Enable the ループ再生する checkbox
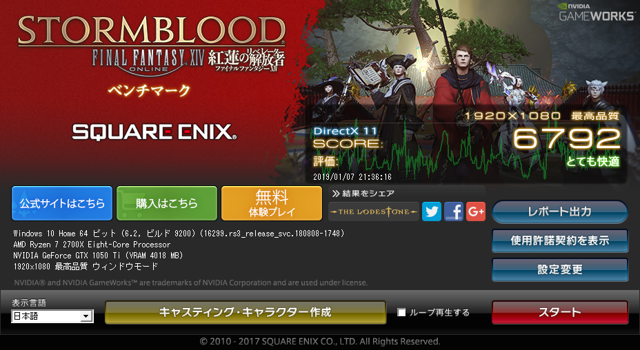Image resolution: width=640 pixels, height=350 pixels. point(401,313)
